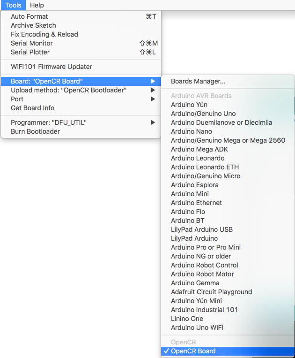Viewport: 295px width, 358px height.
Task: Select Arduino Yún Mini
Action: (x=228, y=300)
